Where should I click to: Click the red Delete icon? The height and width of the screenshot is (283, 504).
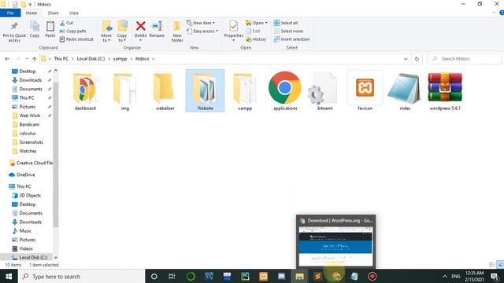[140, 26]
